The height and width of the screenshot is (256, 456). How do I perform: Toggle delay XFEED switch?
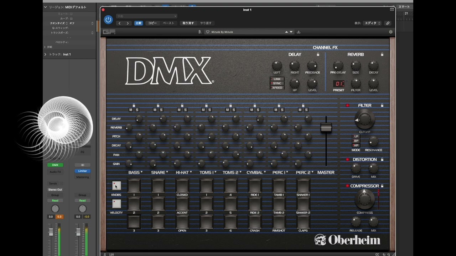(277, 88)
